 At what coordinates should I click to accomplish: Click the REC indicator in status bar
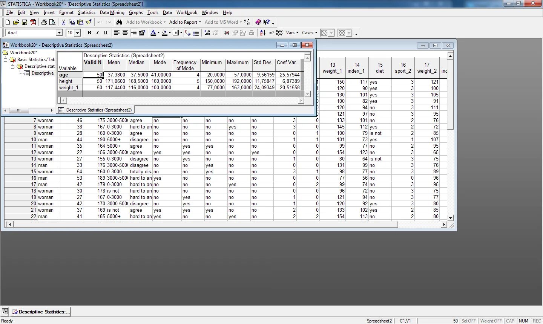tap(537, 321)
